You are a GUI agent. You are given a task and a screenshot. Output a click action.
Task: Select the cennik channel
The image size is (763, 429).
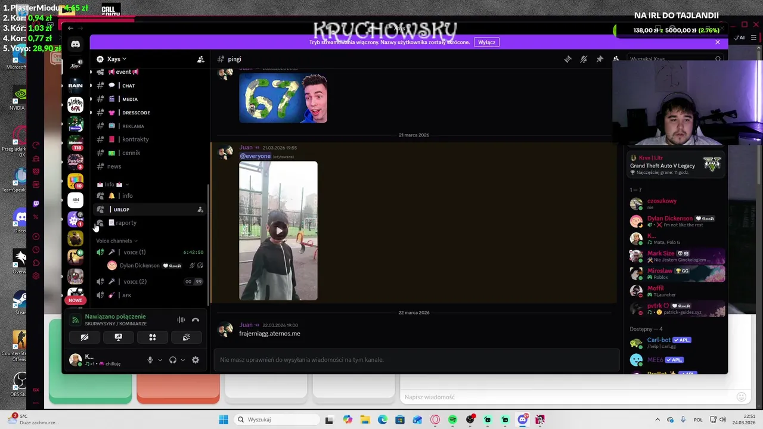coord(149,153)
